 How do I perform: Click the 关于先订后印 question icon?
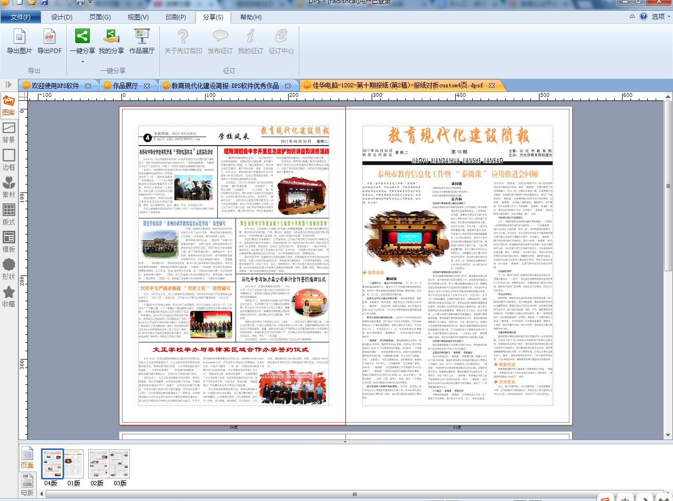(183, 36)
